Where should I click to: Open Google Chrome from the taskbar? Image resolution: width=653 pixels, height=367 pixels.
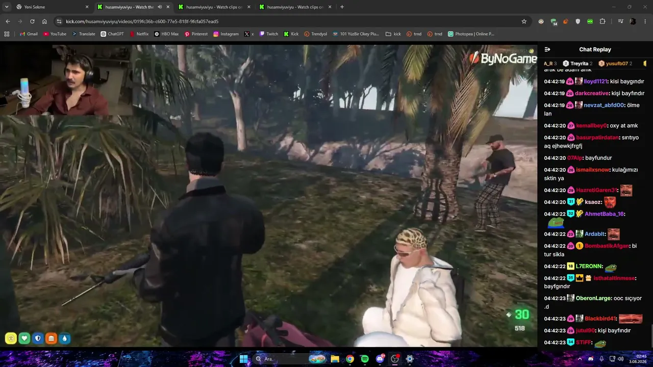[349, 359]
